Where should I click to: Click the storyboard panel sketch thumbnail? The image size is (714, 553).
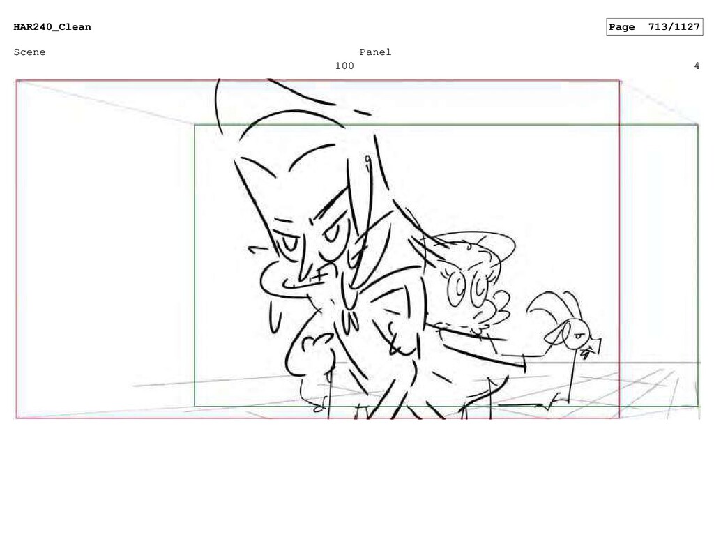point(358,249)
